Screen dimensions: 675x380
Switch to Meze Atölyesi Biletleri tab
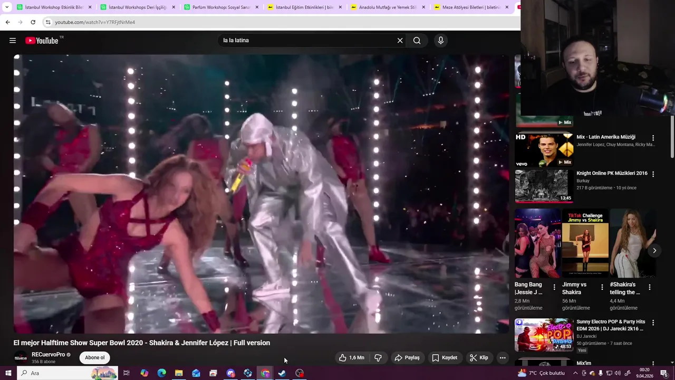pos(471,7)
